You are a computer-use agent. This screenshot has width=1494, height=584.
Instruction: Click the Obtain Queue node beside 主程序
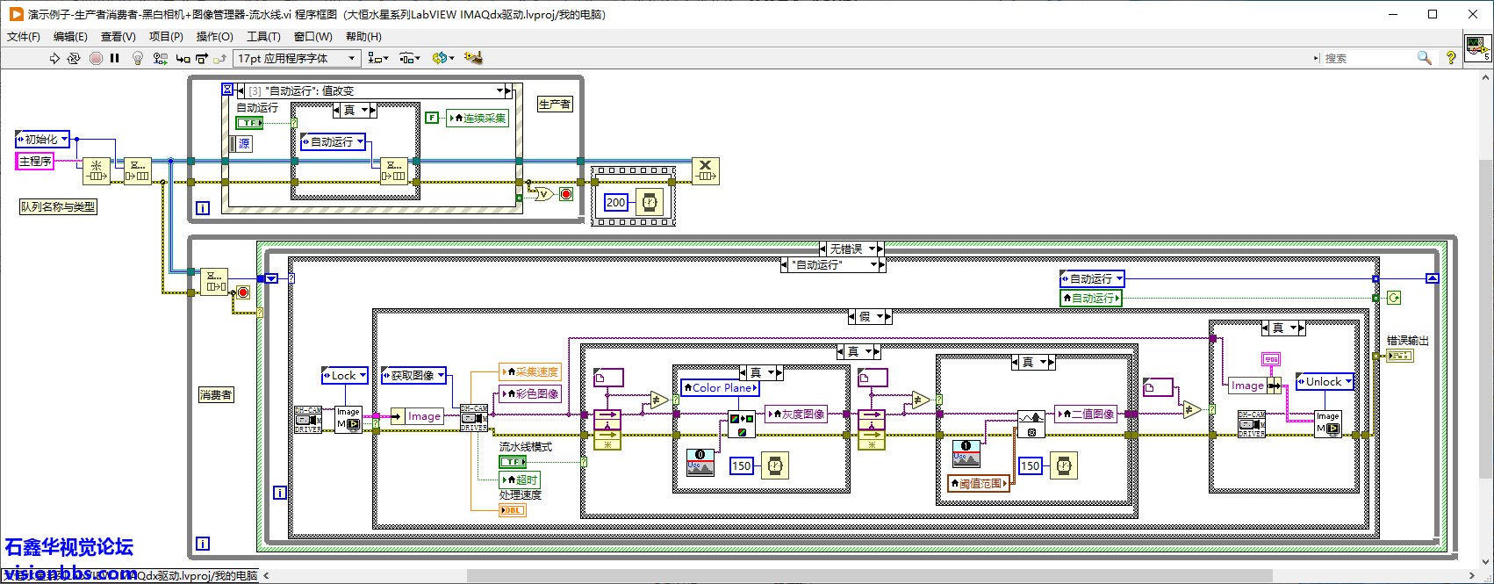[x=96, y=170]
